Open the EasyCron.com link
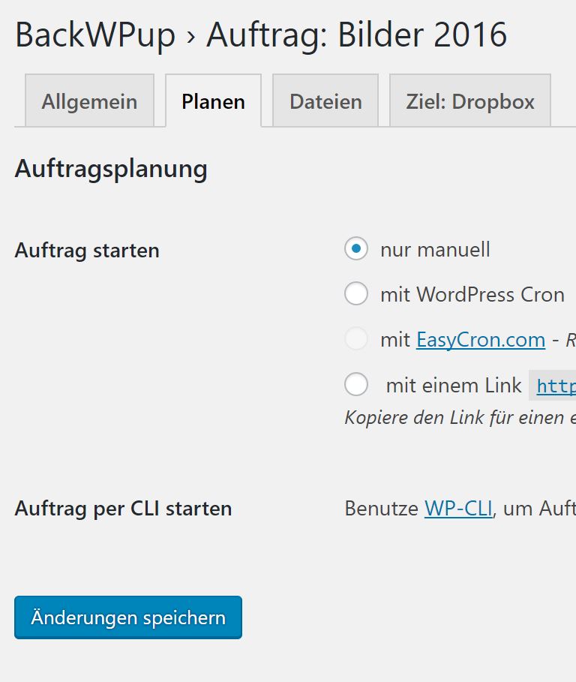 click(480, 340)
